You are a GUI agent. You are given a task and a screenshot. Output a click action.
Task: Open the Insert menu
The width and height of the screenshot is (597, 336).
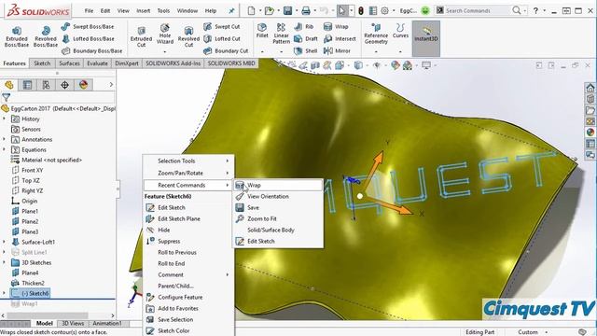tap(143, 10)
